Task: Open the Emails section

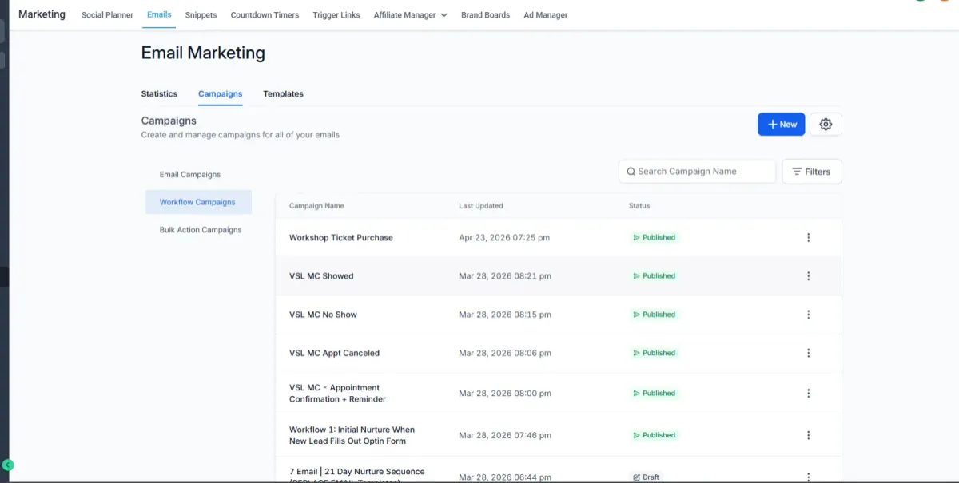Action: click(159, 15)
